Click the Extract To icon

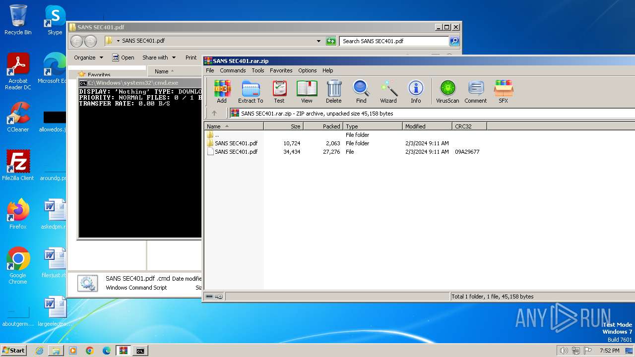click(251, 92)
